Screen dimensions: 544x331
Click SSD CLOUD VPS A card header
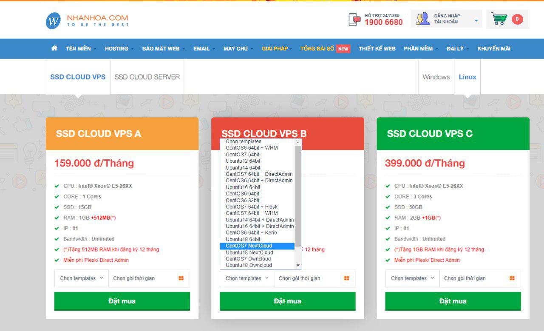[122, 134]
